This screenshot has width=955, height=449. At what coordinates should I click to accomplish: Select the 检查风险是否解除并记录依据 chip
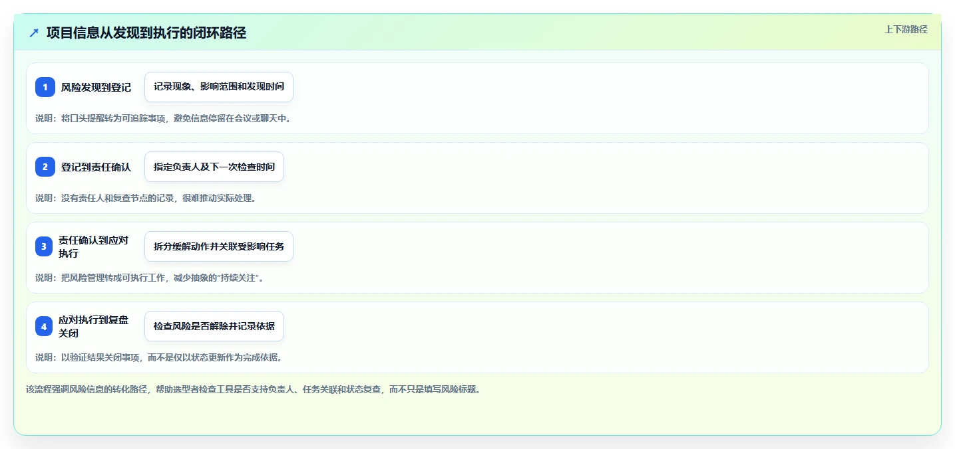tap(214, 326)
